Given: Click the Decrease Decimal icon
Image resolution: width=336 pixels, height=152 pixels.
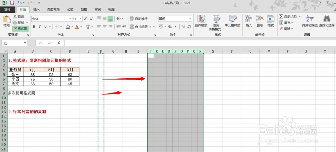Looking at the screenshot, I should pos(189,27).
